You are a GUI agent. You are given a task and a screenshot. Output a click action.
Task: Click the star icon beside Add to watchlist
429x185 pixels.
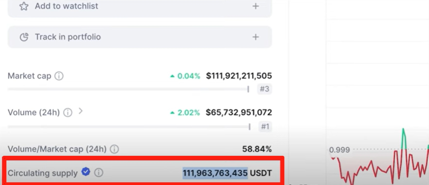[24, 6]
